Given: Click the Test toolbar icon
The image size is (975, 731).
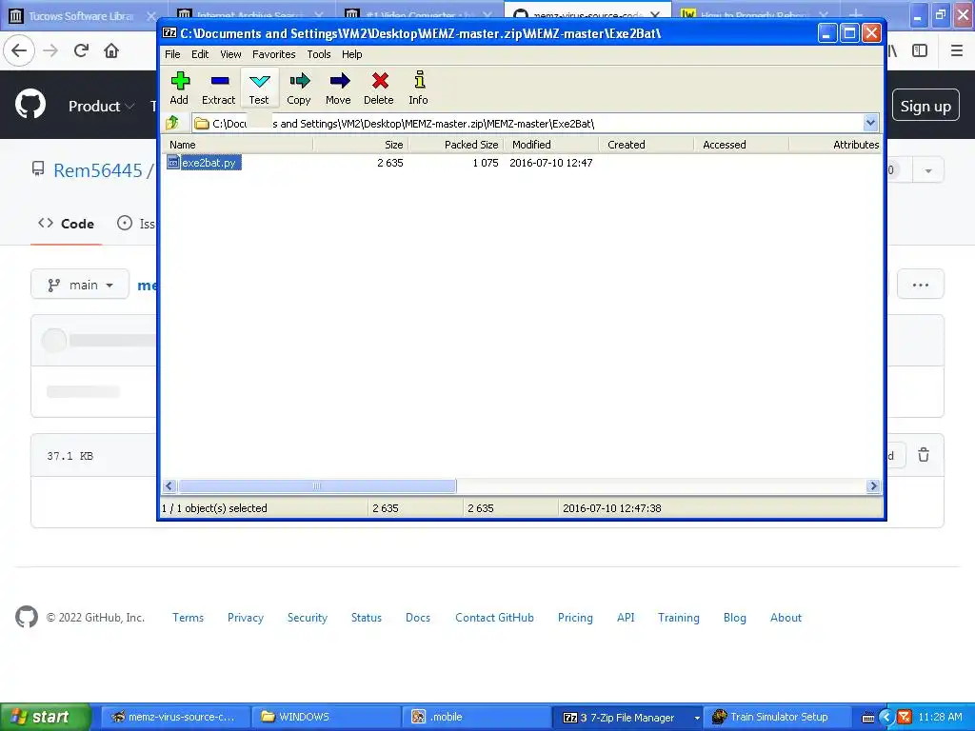Looking at the screenshot, I should 259,88.
